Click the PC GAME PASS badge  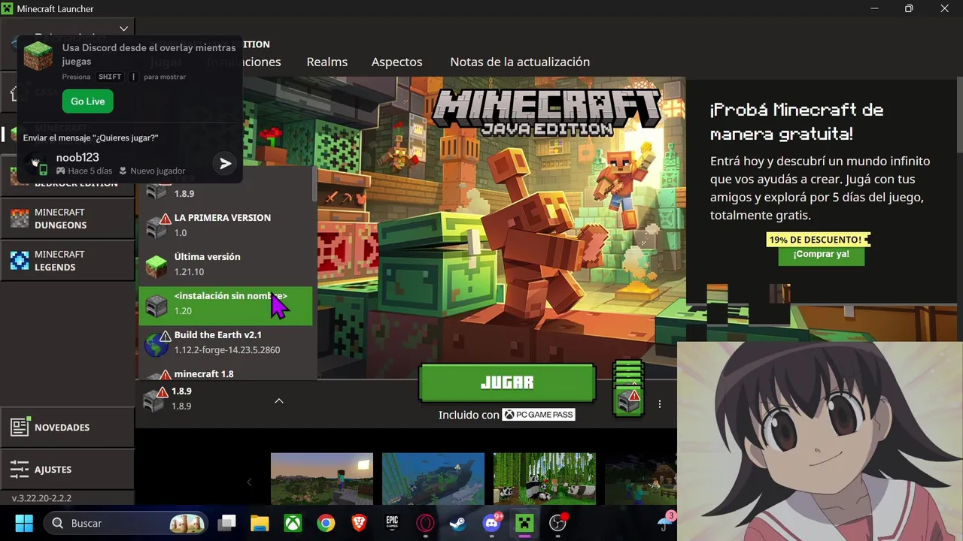tap(539, 415)
